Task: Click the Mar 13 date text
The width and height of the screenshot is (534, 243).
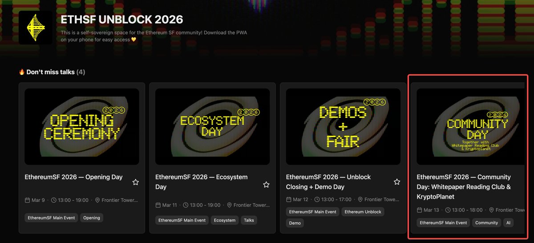Action: 431,210
